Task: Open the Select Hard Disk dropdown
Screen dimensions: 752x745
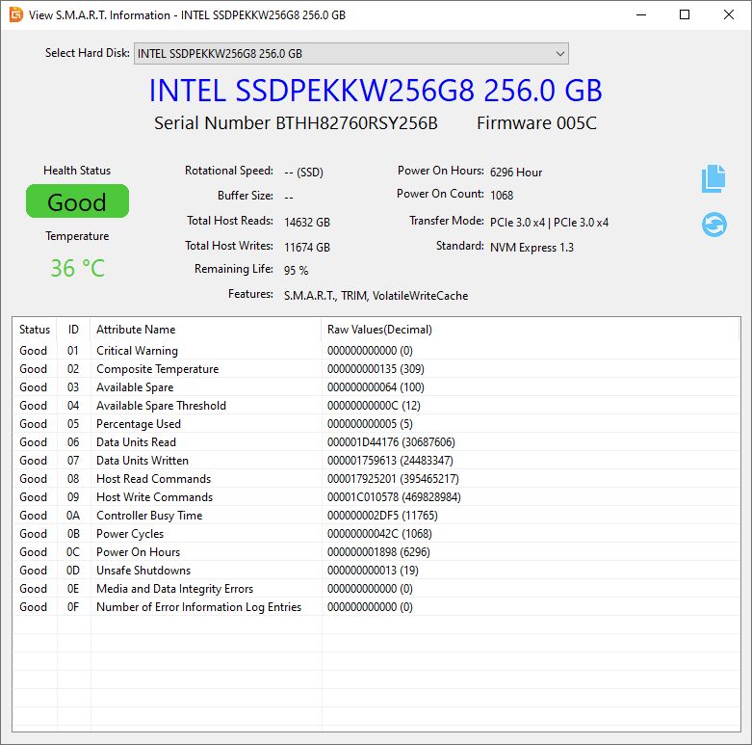Action: 350,54
